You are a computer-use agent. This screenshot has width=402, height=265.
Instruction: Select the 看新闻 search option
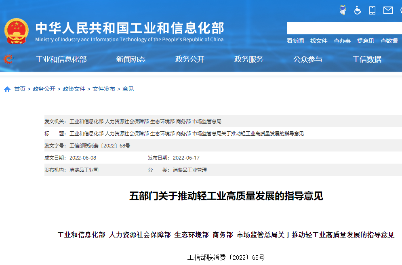[295, 41]
